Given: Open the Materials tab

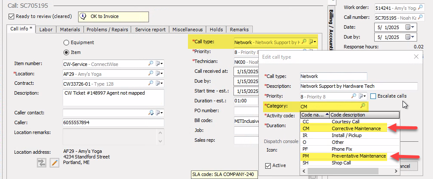Looking at the screenshot, I should point(70,30).
